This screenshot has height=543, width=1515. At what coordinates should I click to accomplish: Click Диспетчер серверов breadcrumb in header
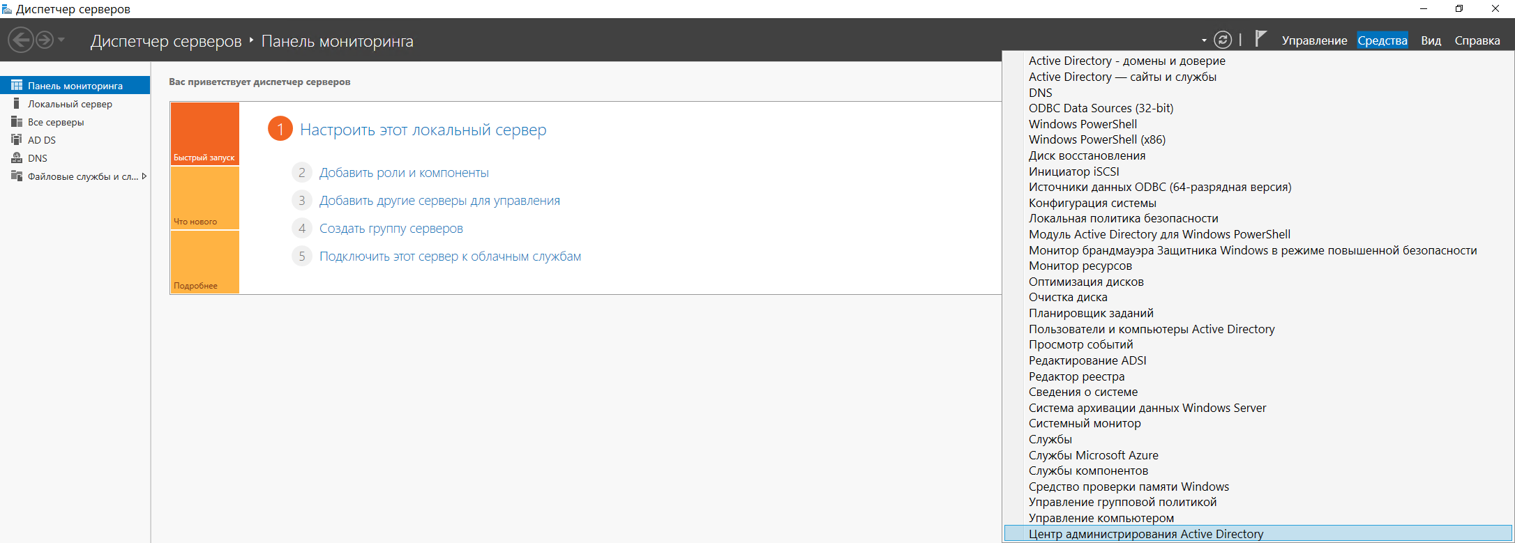pos(166,41)
